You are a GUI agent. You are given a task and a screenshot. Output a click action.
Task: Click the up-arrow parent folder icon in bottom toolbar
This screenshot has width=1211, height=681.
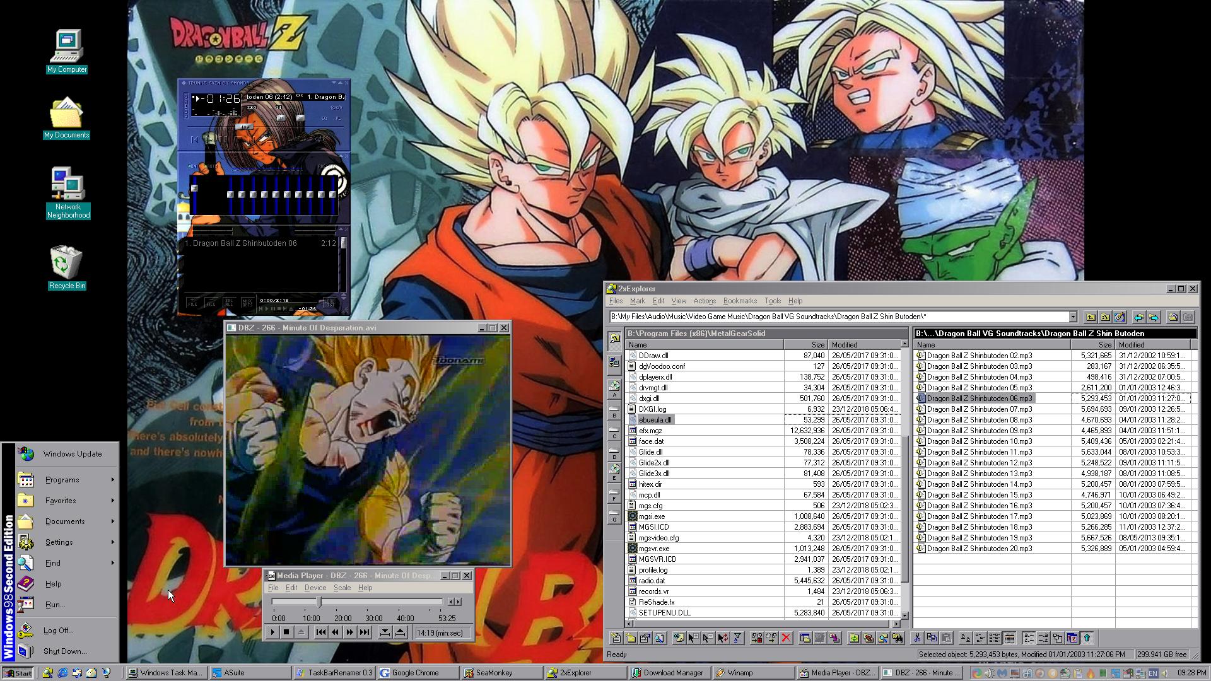coord(1087,638)
